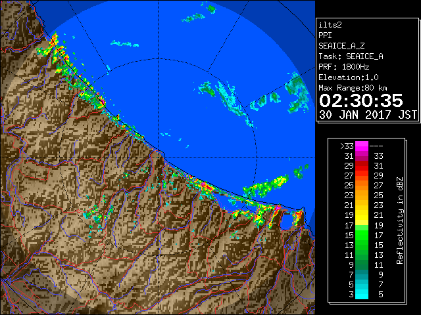This screenshot has width=421, height=315.
Task: Click the dark green 9–11 dBZ legend swatch
Action: 362,264
